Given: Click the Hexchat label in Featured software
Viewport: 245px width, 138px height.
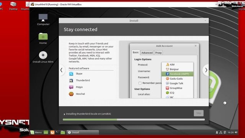Looking at the screenshot, I should pyautogui.click(x=80, y=94).
